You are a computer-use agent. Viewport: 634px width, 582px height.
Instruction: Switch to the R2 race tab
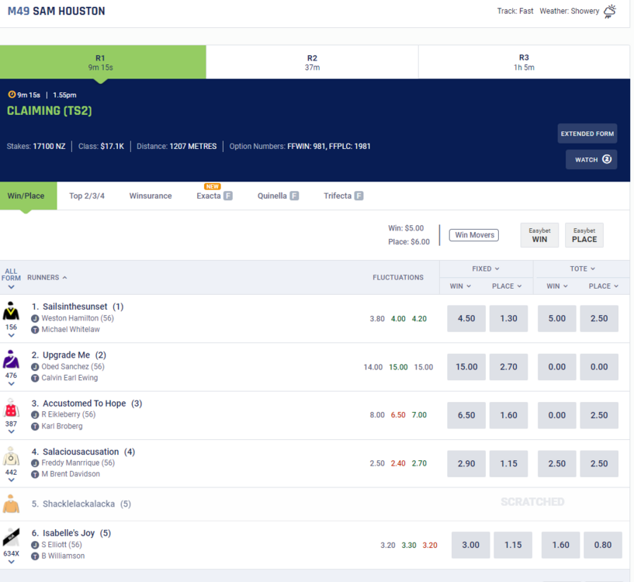click(x=312, y=62)
